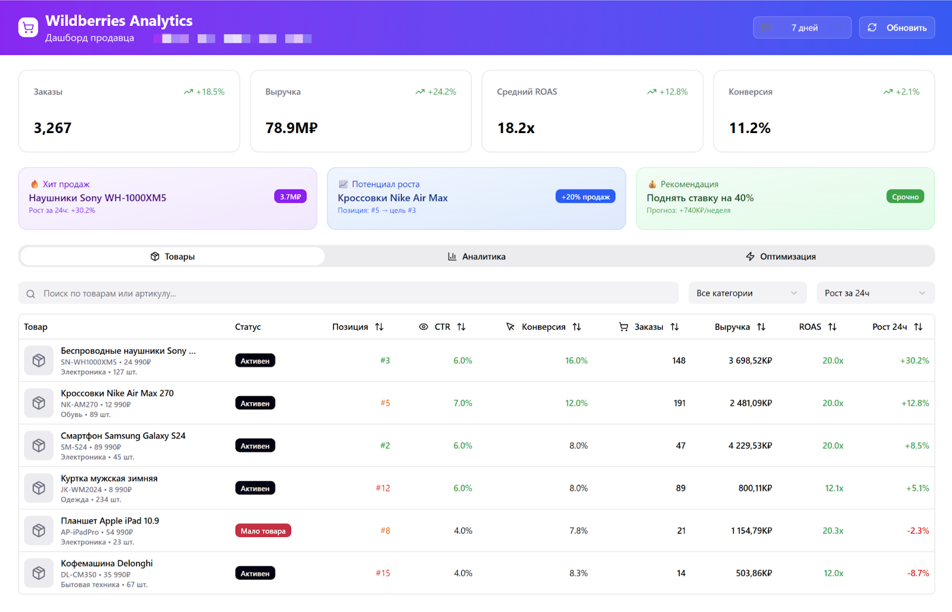Switch to the Аналитика tab
The height and width of the screenshot is (612, 952).
tap(477, 256)
